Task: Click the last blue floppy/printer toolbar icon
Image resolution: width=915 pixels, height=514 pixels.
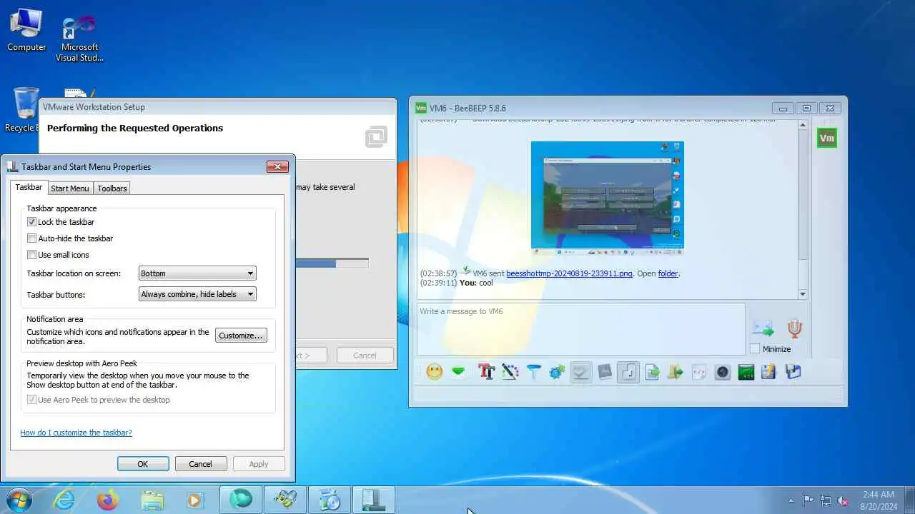Action: point(793,371)
